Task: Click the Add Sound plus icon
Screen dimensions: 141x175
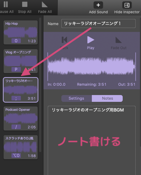Action: click(98, 5)
